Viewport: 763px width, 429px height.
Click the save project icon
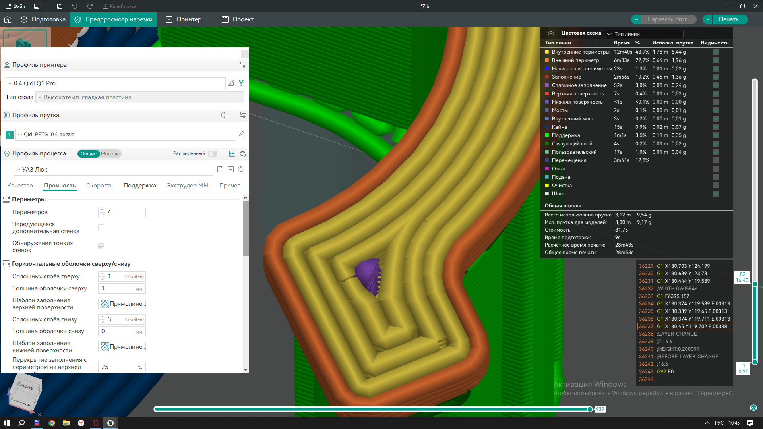(x=60, y=6)
